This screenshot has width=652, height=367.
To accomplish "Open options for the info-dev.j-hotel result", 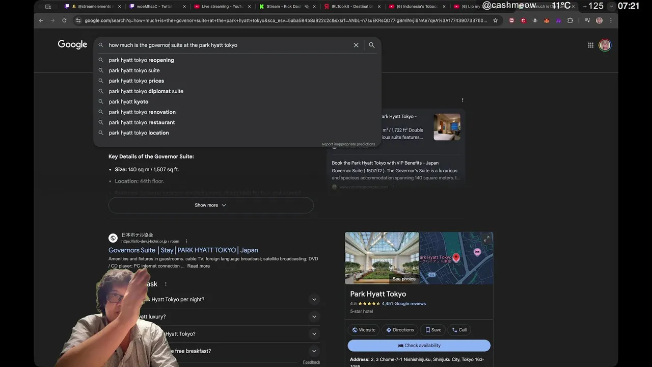I will click(x=186, y=241).
